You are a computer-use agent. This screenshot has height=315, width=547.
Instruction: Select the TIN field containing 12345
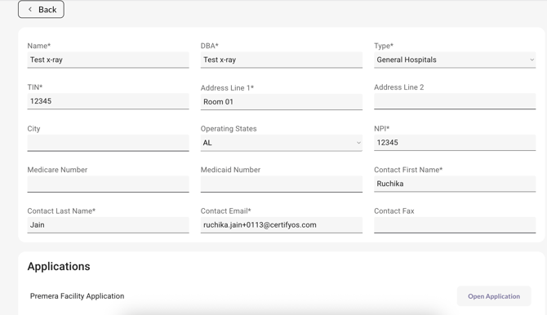click(x=108, y=101)
